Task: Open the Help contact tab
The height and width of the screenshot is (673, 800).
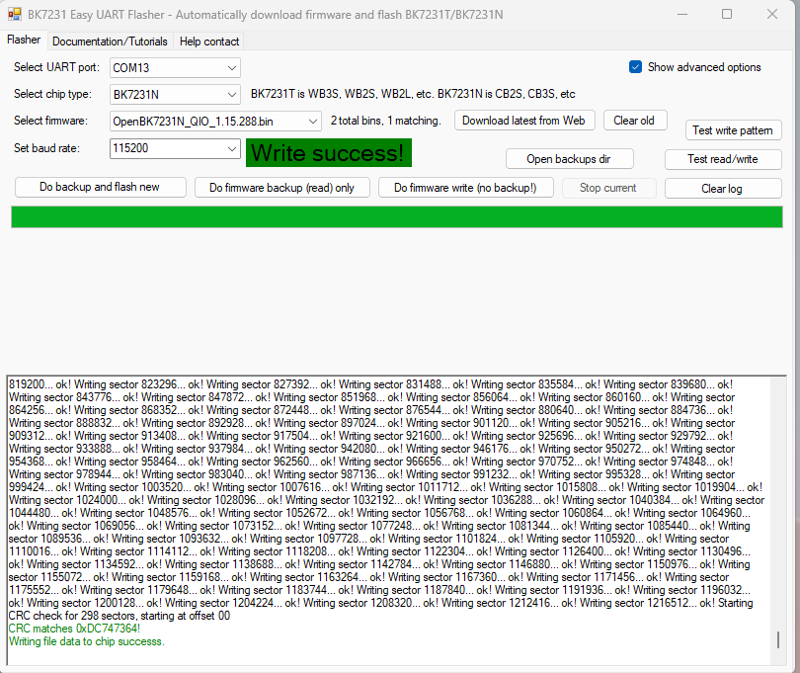Action: click(209, 42)
